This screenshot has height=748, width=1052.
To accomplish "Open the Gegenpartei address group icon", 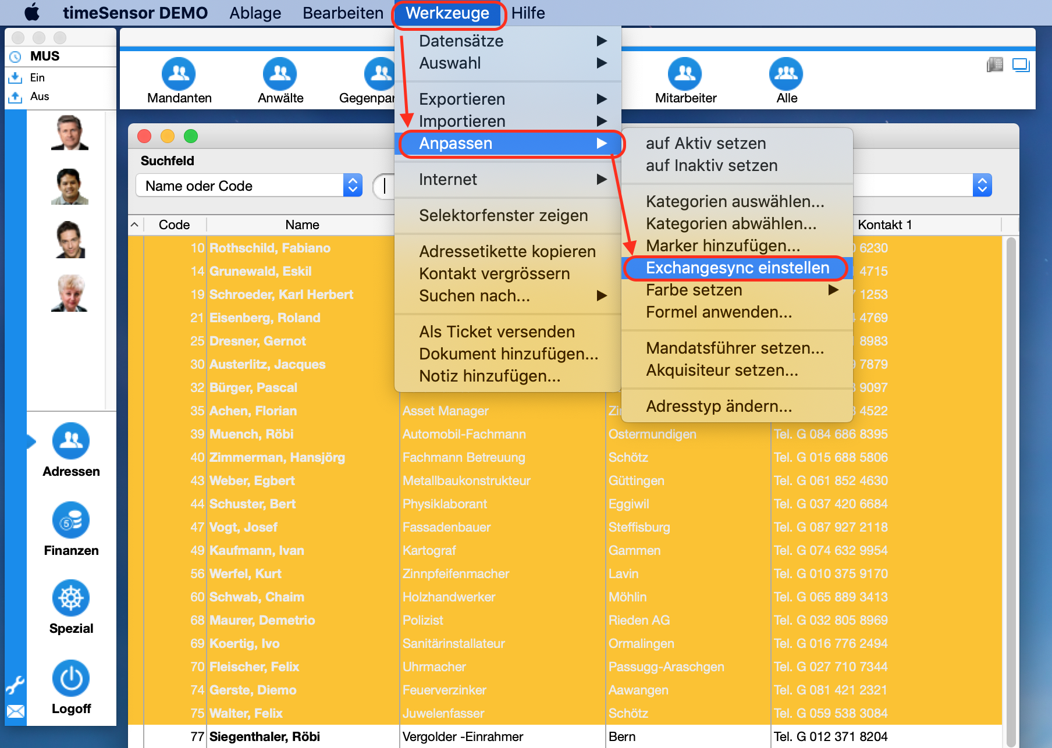I will click(x=380, y=74).
